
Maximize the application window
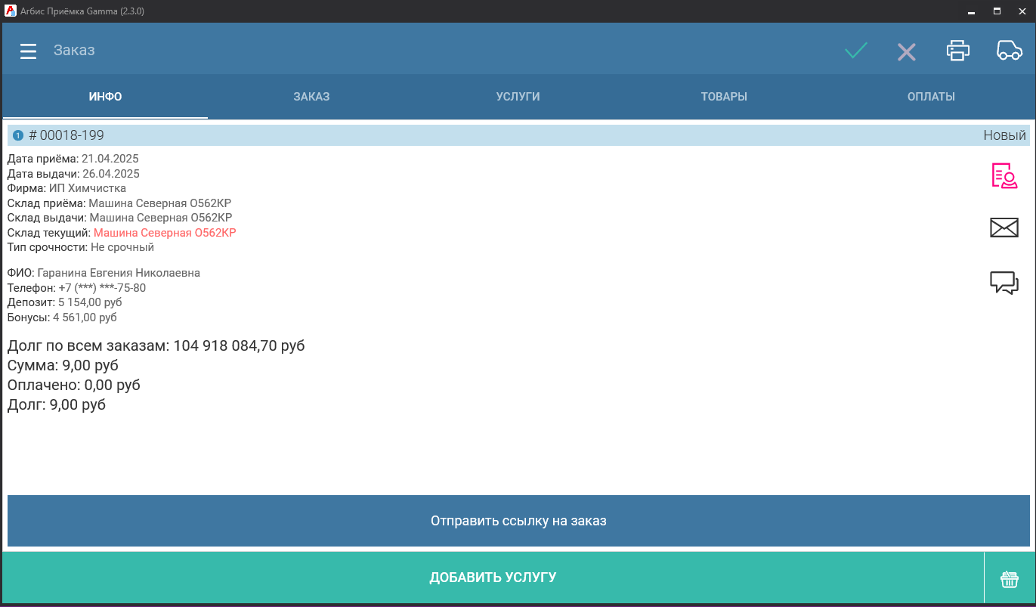point(997,11)
